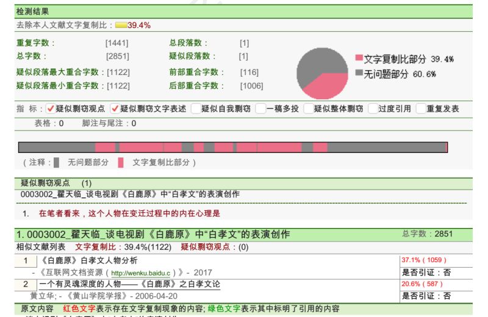The image size is (488, 317).
Task: Click the 疑似剽窃观点 (1) section header
Action: (x=56, y=183)
